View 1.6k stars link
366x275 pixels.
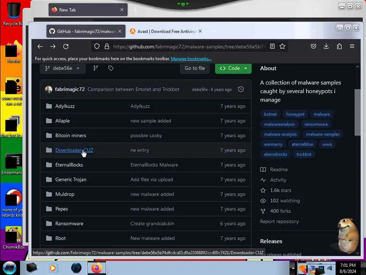pyautogui.click(x=276, y=190)
